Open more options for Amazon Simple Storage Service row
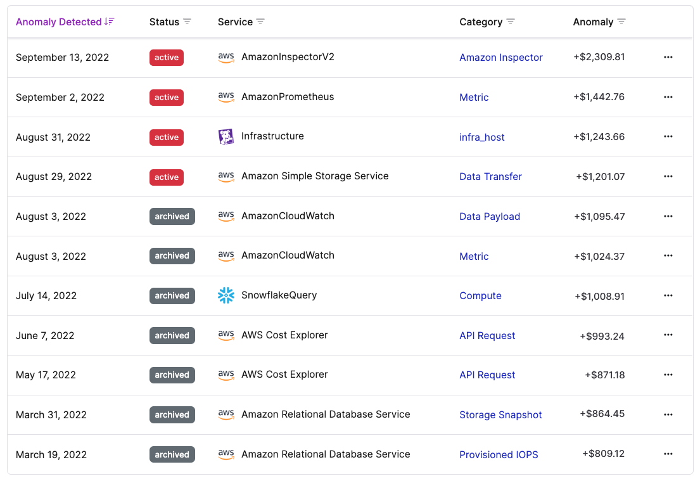The width and height of the screenshot is (700, 481). [668, 176]
